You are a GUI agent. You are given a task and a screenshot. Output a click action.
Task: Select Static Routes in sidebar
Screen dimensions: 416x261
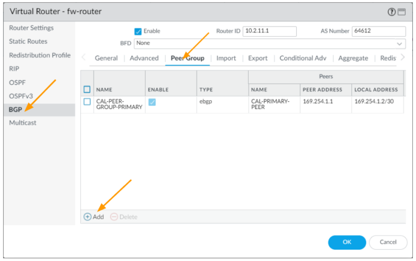click(x=28, y=41)
